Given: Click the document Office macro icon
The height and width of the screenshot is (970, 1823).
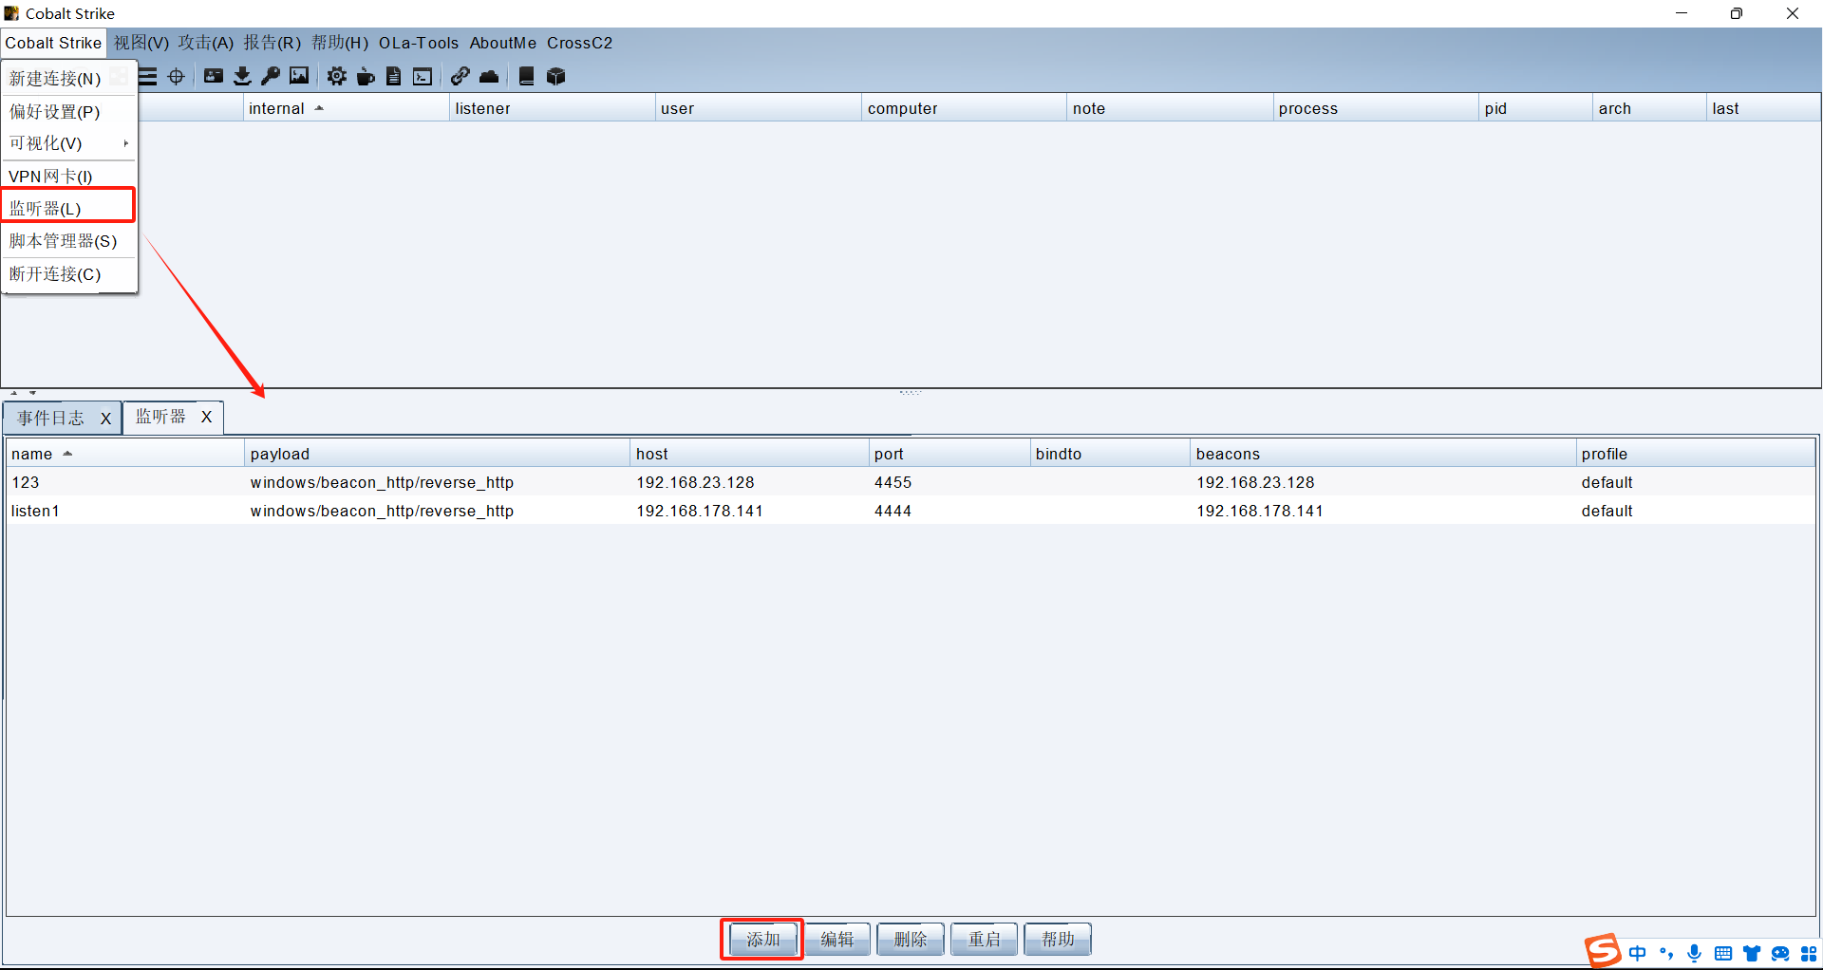Looking at the screenshot, I should coord(394,77).
